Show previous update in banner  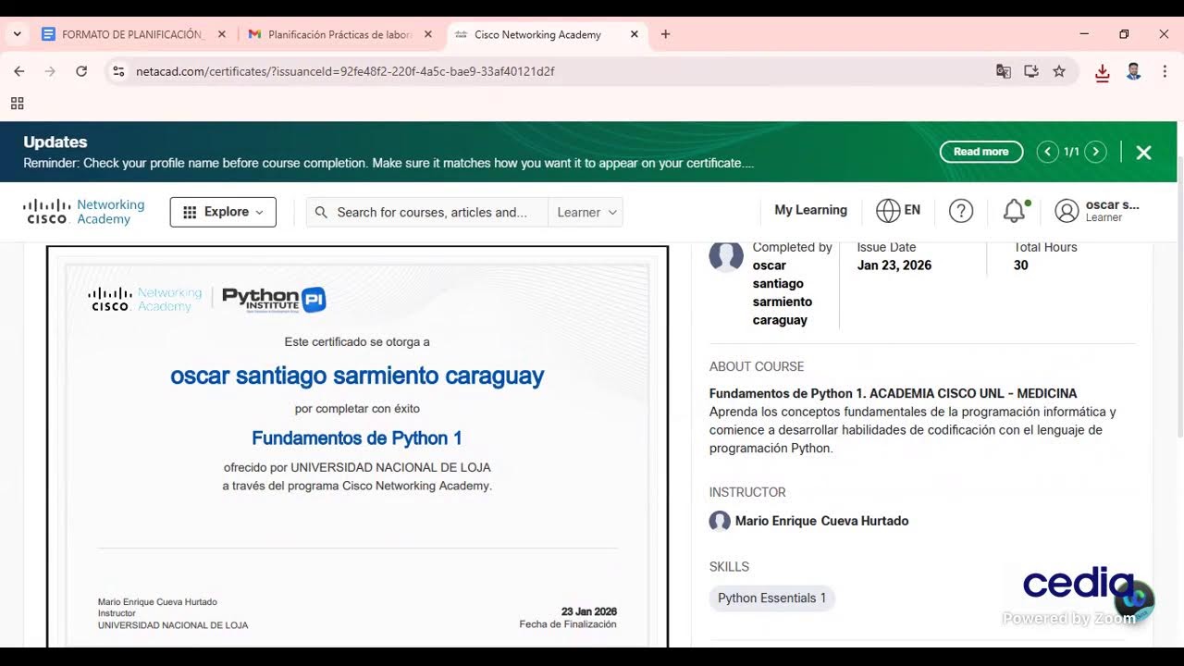(1047, 152)
